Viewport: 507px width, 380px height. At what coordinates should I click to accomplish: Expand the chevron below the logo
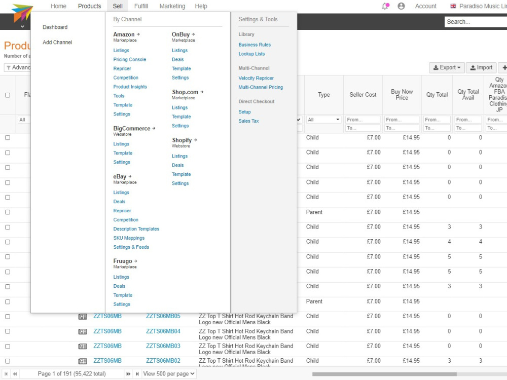[22, 26]
